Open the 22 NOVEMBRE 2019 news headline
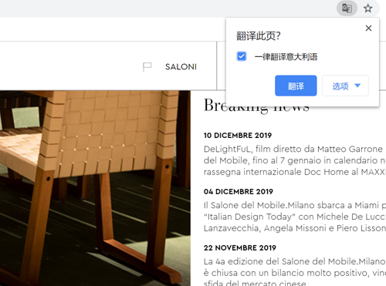Image resolution: width=386 pixels, height=286 pixels. (295, 273)
